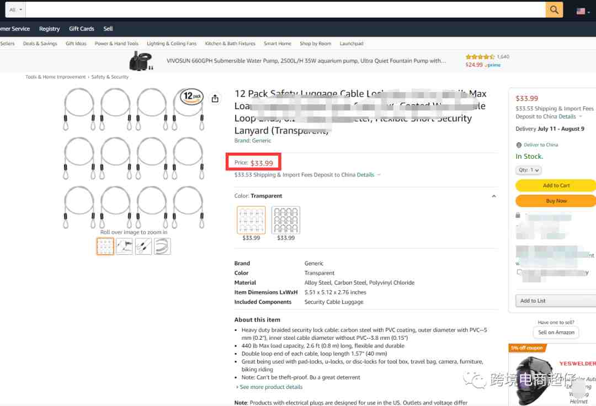Collapse the Color: Transparent section chevron
This screenshot has height=406, width=596.
[494, 196]
